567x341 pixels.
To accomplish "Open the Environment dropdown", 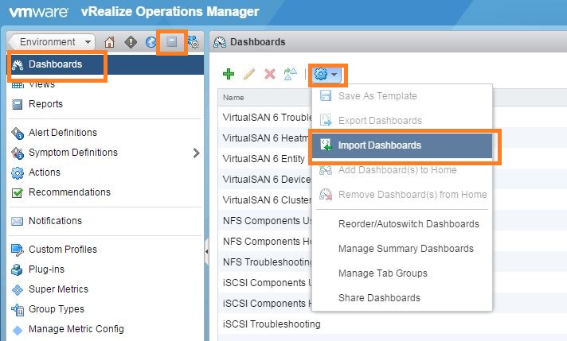I will [x=53, y=42].
